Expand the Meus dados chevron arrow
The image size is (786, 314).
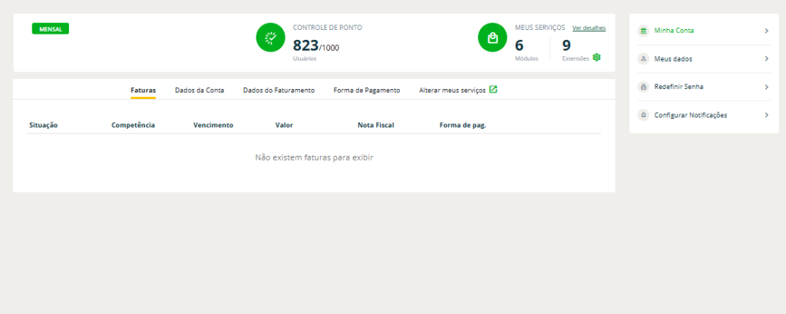tap(766, 59)
